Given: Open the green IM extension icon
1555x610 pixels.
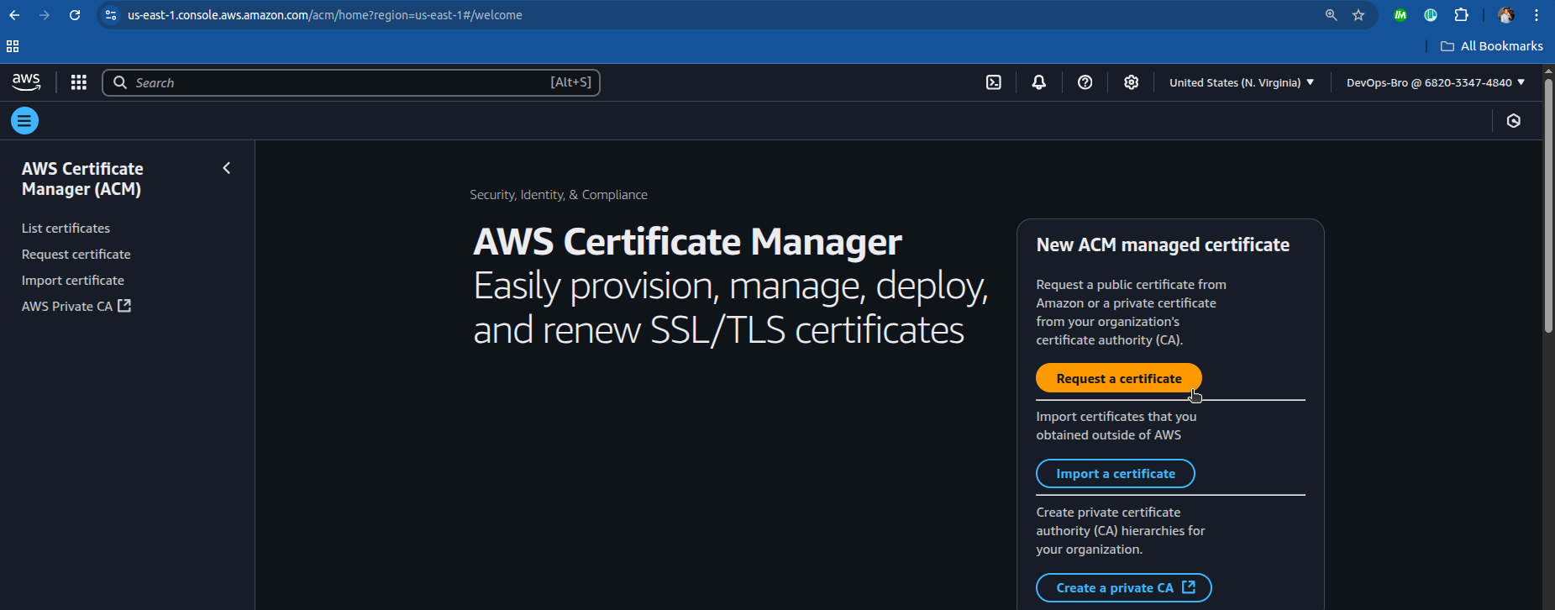Looking at the screenshot, I should click(x=1400, y=15).
